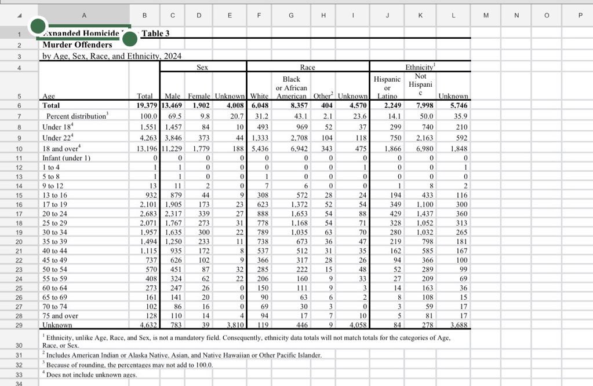This screenshot has height=386, width=593.
Task: Click the 'by Age, Sex, Race, and Ethnicity, 2024' cell
Action: (x=112, y=56)
